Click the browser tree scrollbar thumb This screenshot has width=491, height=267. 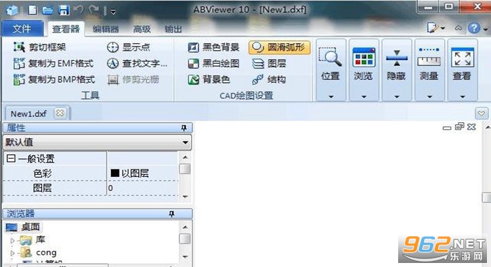[x=185, y=238]
